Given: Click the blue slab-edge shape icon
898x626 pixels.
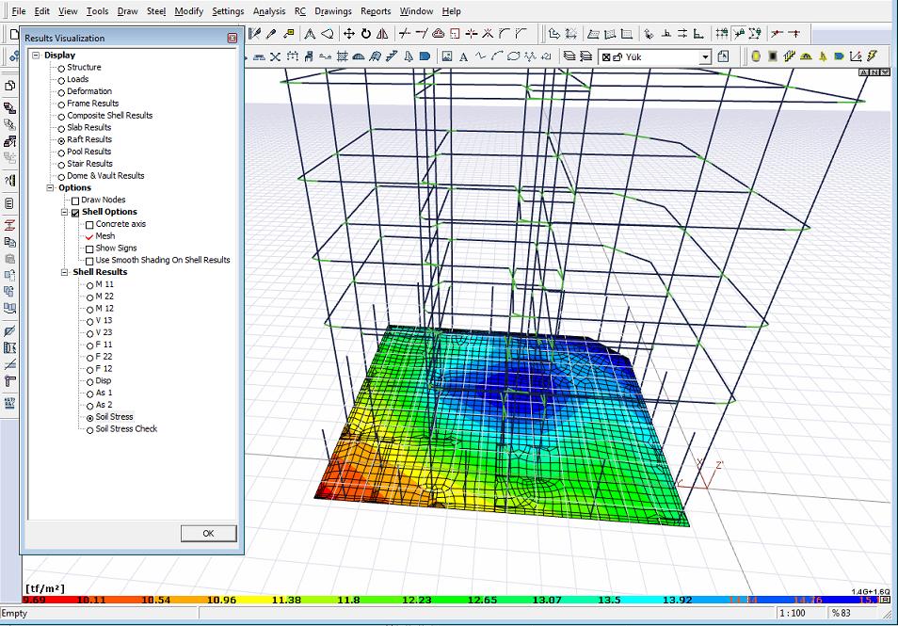Looking at the screenshot, I should pos(425,56).
